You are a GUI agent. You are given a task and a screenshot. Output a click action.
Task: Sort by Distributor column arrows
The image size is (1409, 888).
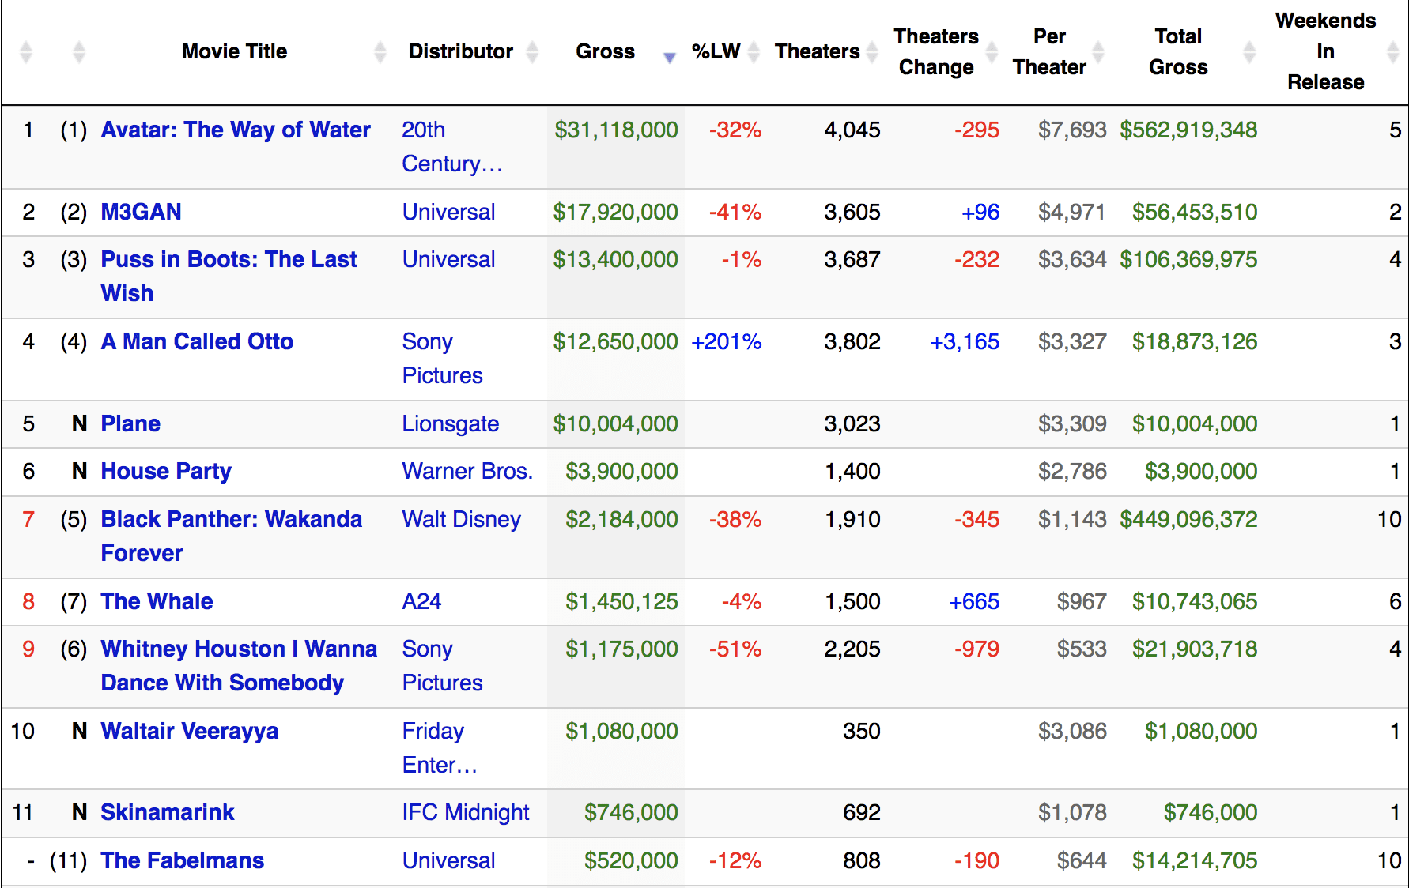pos(532,52)
